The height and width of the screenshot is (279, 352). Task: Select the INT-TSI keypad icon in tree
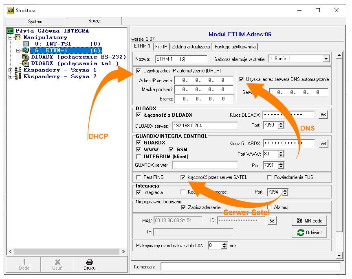pos(26,44)
